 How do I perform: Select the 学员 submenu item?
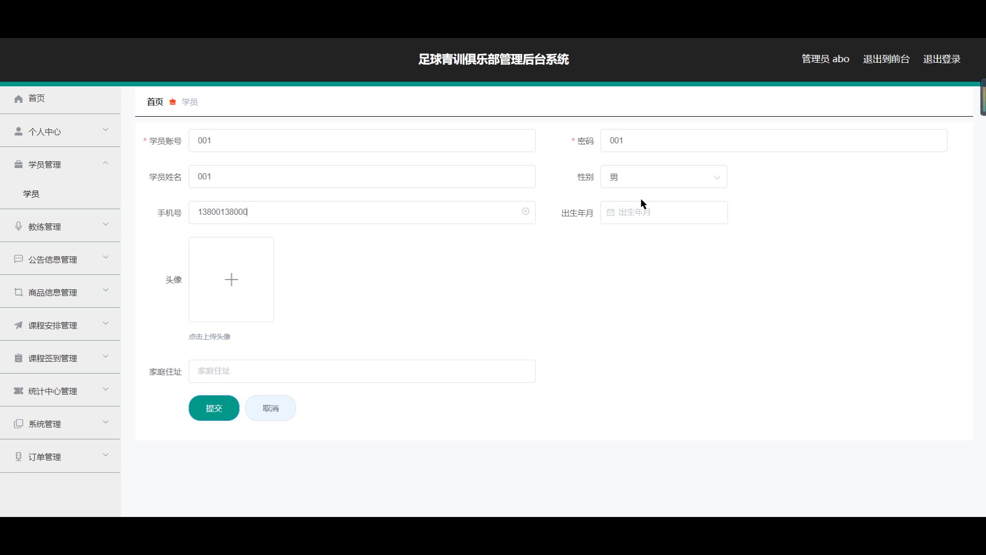31,194
